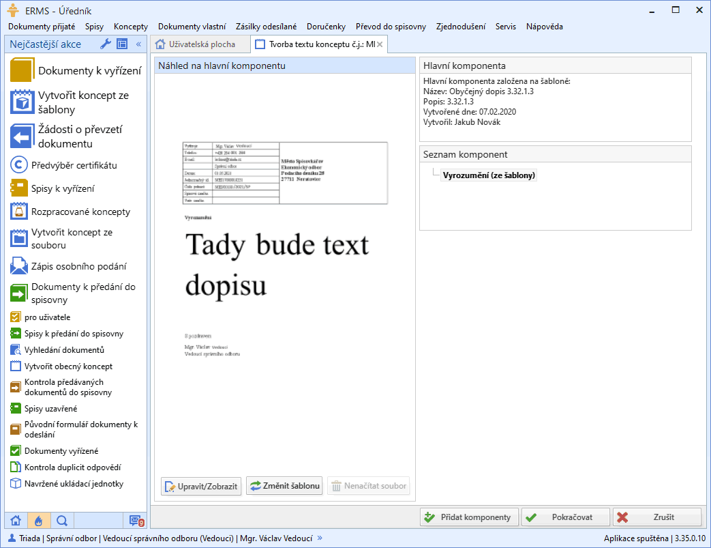
Task: Close the Tvorba textu konceptu tab
Action: [x=380, y=44]
